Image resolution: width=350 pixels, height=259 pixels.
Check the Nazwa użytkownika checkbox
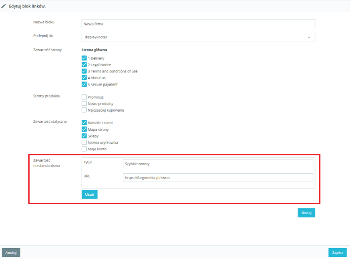(84, 142)
